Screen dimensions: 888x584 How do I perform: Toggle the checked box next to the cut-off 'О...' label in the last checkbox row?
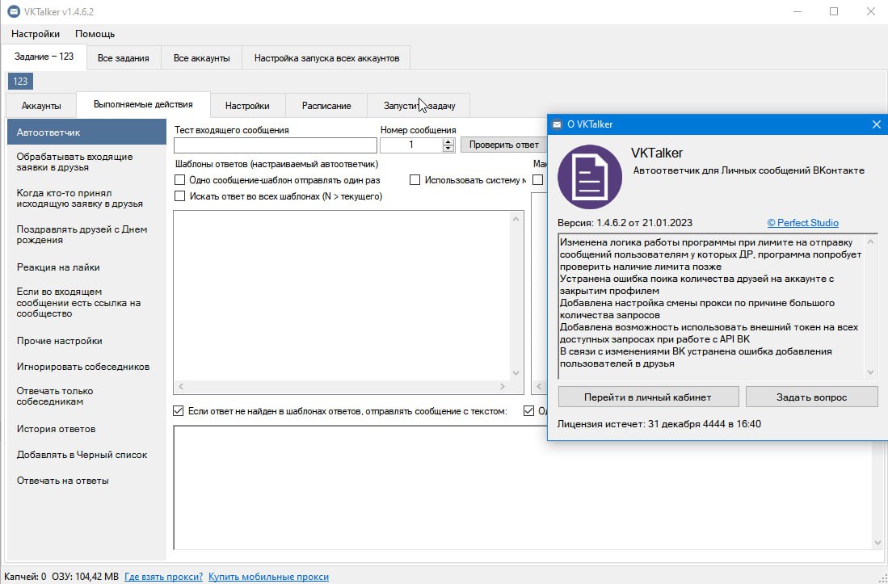point(529,411)
